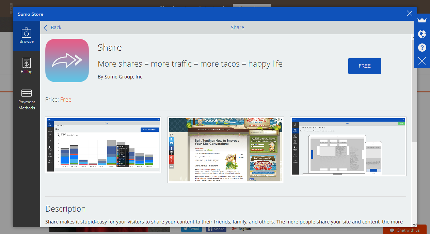Click the Google+ Bagikan button

pos(242,229)
